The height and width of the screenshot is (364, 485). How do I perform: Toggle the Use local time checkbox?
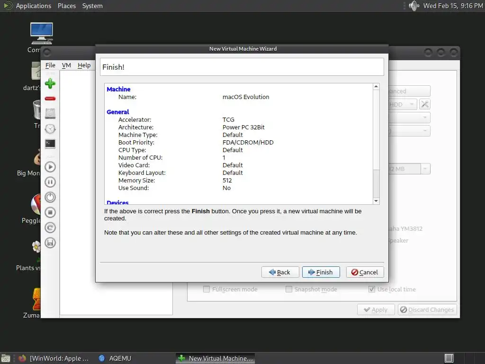tap(372, 289)
